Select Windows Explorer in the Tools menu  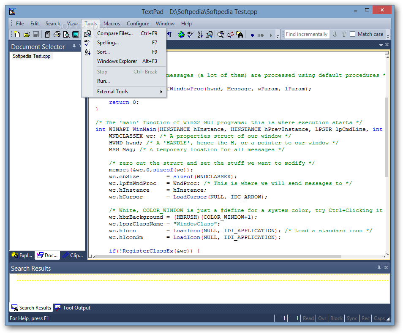click(124, 61)
